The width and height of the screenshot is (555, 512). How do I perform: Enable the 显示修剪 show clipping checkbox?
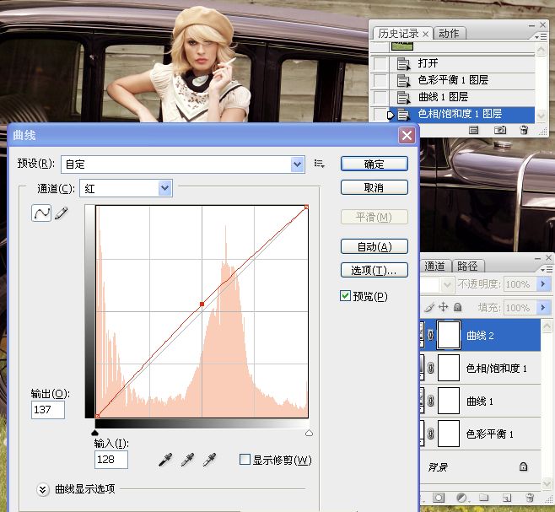click(x=245, y=460)
